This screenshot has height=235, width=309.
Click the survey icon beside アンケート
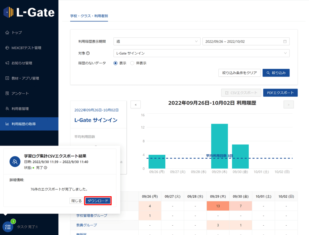(x=7, y=93)
